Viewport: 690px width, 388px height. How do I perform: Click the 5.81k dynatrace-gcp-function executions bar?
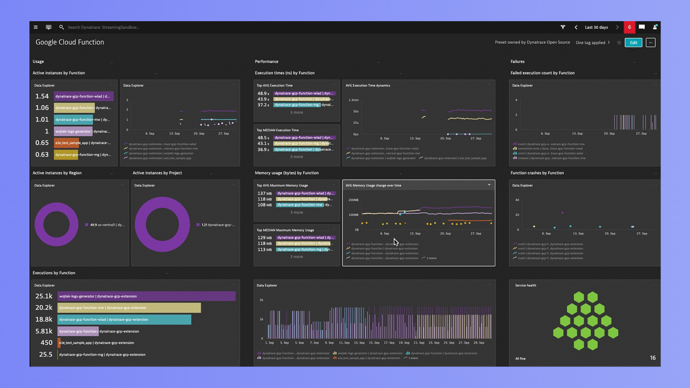point(78,331)
